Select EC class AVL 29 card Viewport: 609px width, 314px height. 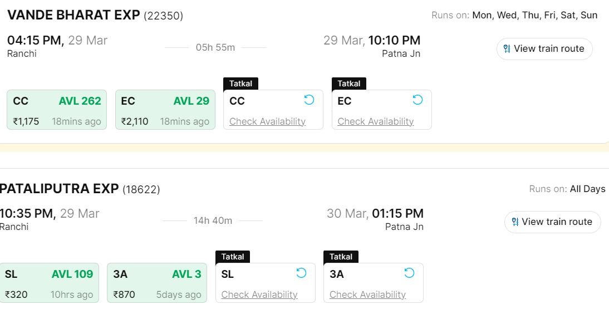click(165, 110)
